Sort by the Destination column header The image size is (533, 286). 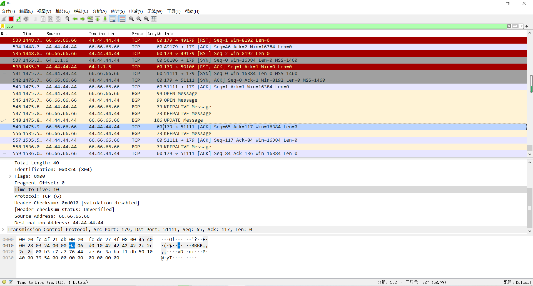point(109,34)
